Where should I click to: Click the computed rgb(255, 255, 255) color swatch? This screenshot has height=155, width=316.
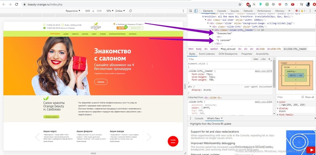click(x=280, y=105)
